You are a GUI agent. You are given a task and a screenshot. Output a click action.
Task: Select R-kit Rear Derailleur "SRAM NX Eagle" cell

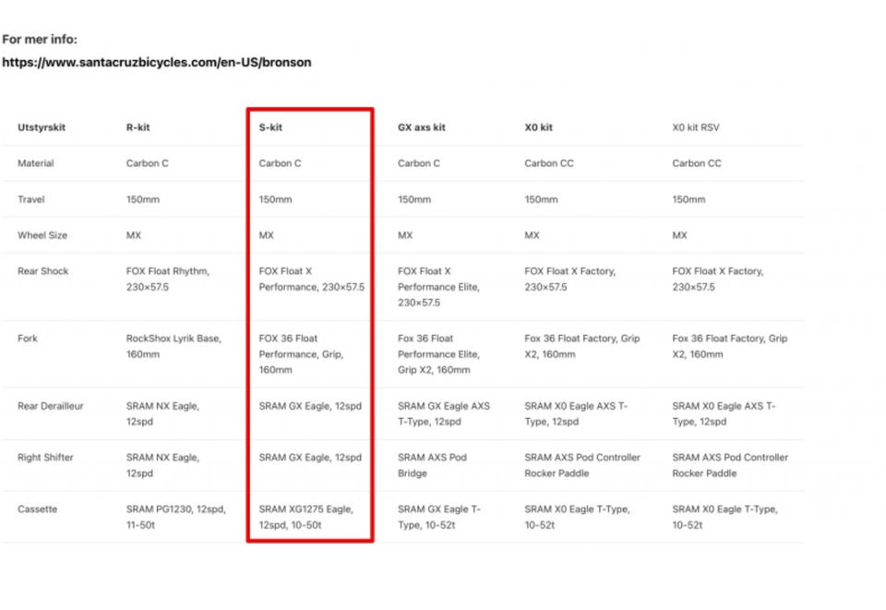pyautogui.click(x=162, y=413)
